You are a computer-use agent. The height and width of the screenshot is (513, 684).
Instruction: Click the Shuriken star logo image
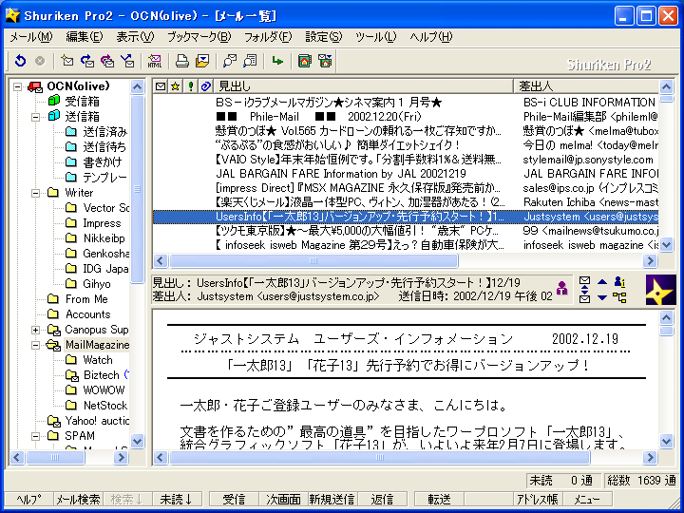pos(661,290)
